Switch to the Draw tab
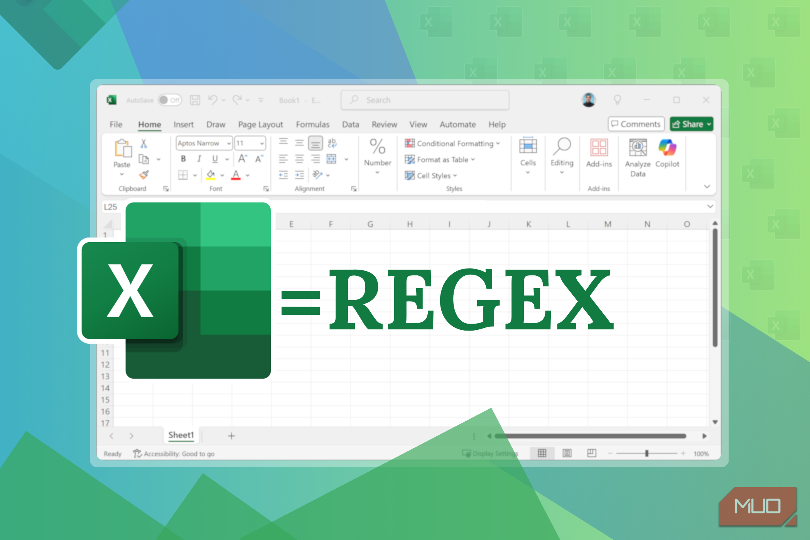 (216, 125)
